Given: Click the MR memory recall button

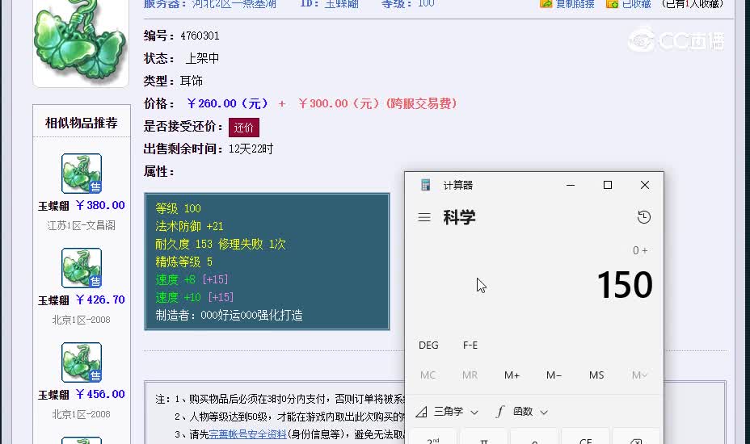Looking at the screenshot, I should tap(470, 375).
